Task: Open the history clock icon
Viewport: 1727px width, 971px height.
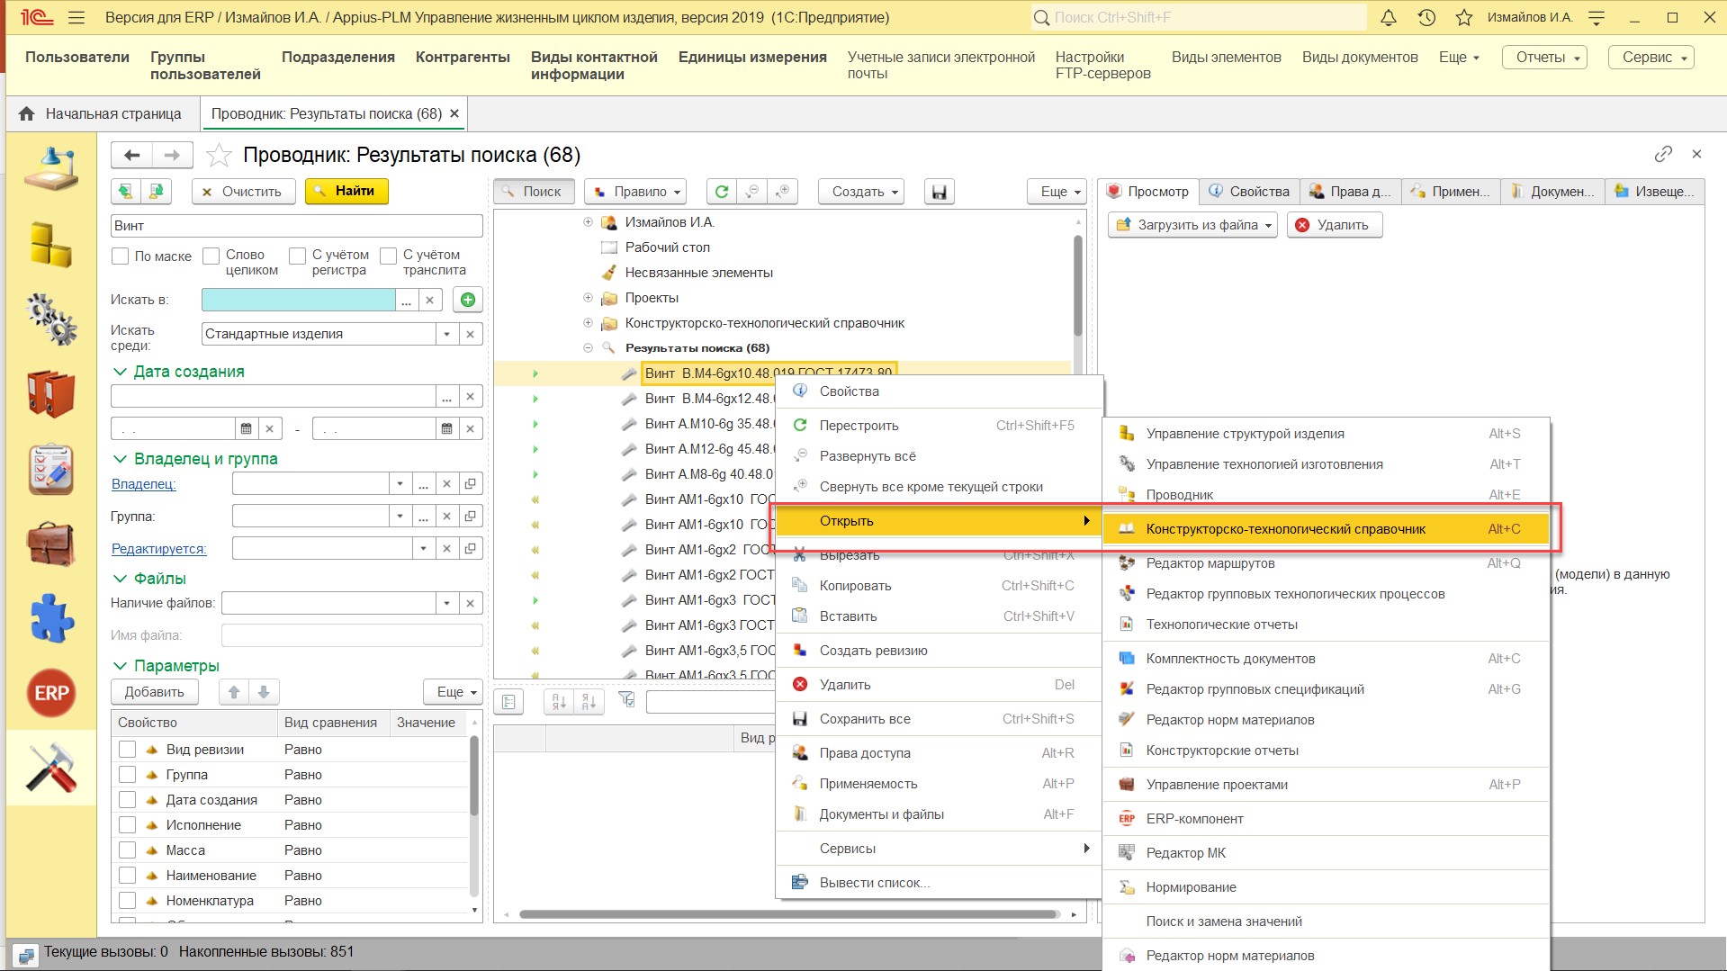Action: [x=1426, y=17]
